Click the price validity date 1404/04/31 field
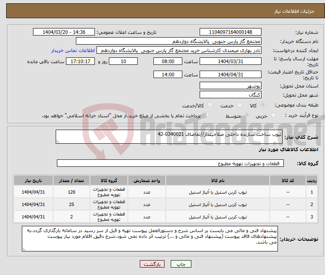The height and width of the screenshot is (275, 325). 231,74
